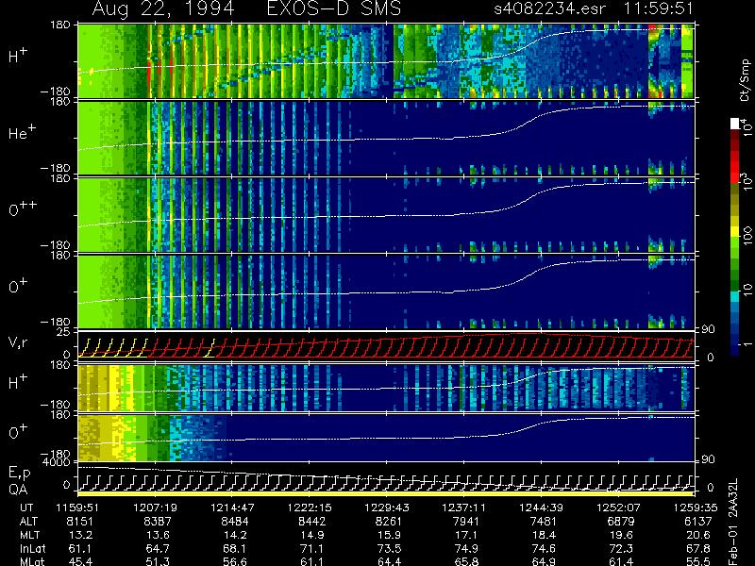Select the InLat value '67.8'
The width and height of the screenshot is (755, 566).
698,548
